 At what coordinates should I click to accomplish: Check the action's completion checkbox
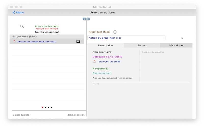click(x=78, y=41)
